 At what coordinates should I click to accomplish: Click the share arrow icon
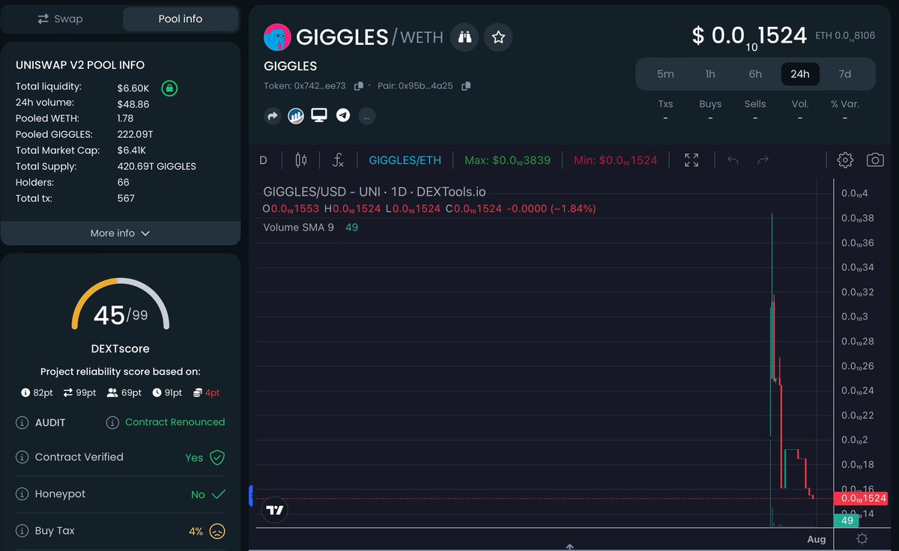[272, 116]
